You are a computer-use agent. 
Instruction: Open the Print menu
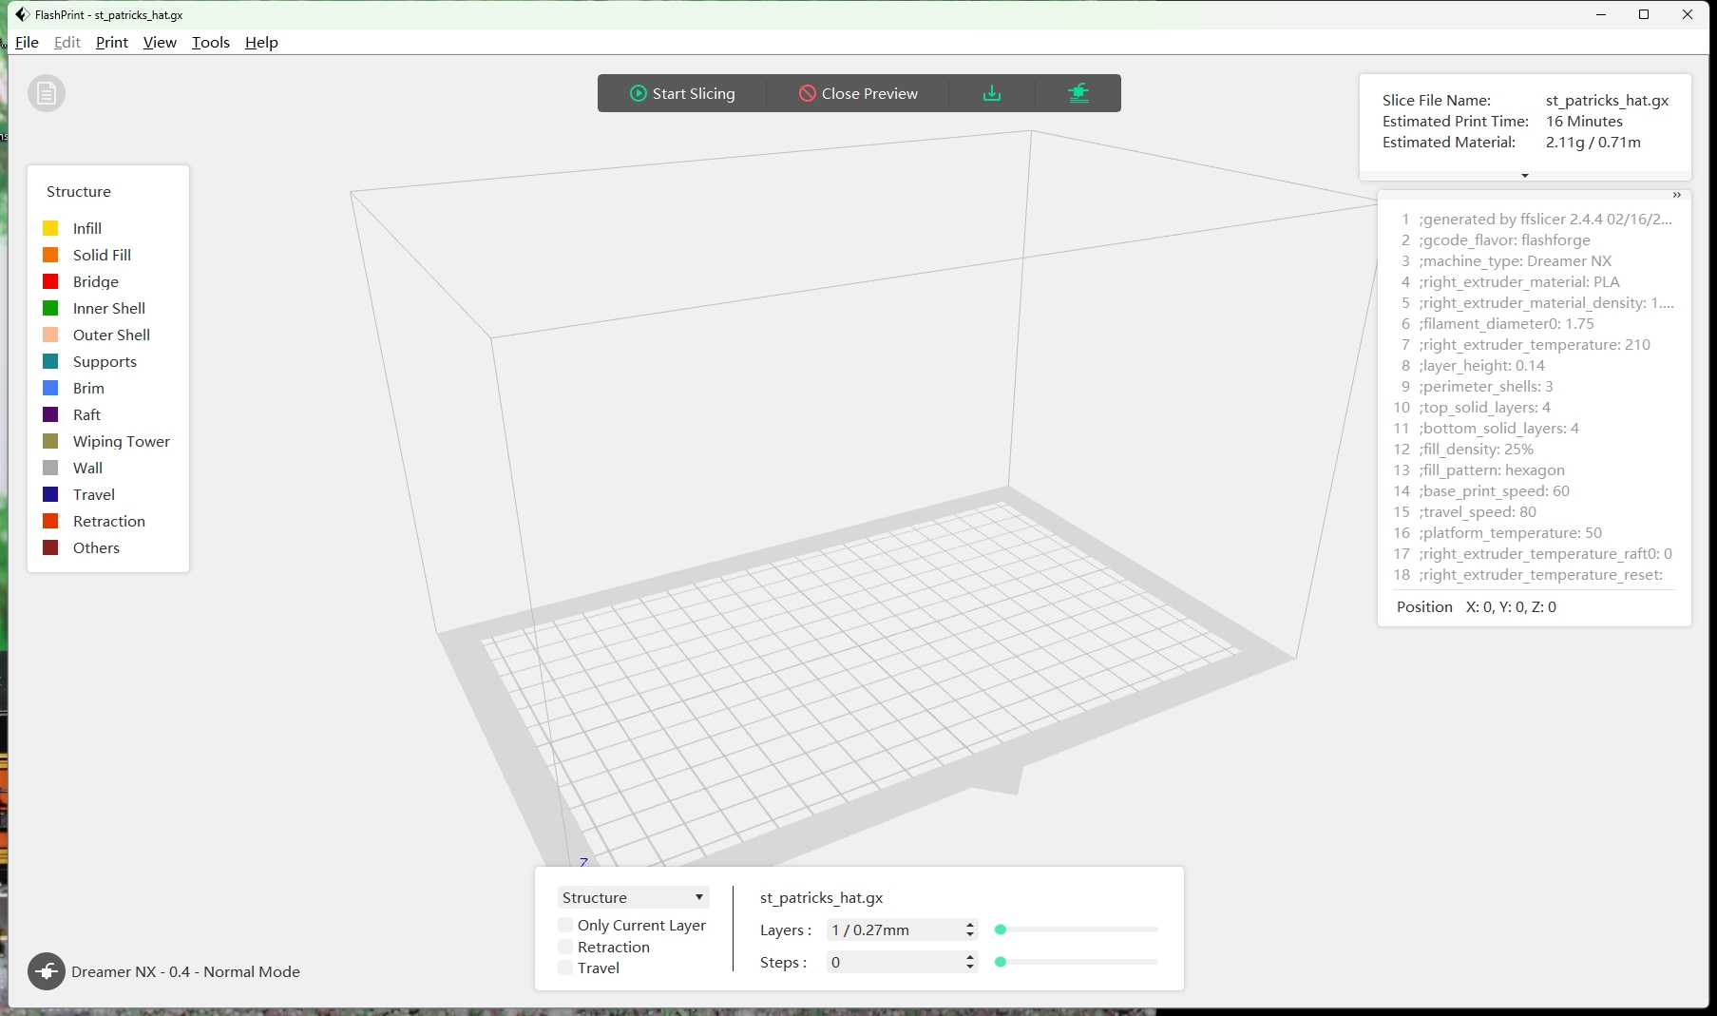click(111, 42)
